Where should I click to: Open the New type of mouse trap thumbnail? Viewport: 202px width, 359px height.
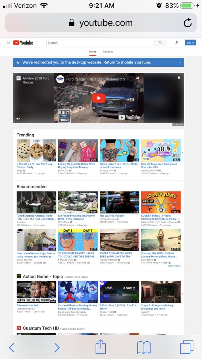[x=37, y=240]
